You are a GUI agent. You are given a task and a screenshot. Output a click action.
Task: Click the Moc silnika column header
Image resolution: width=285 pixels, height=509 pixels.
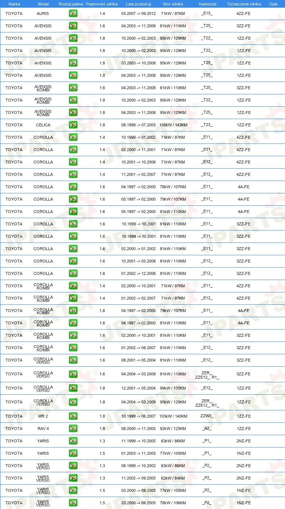[173, 4]
